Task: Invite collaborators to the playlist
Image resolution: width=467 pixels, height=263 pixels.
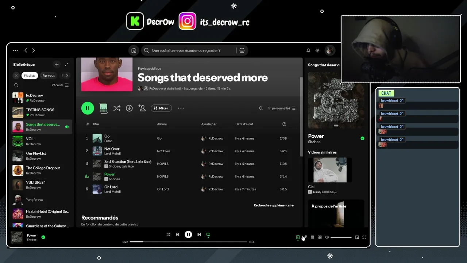Action: coord(142,108)
